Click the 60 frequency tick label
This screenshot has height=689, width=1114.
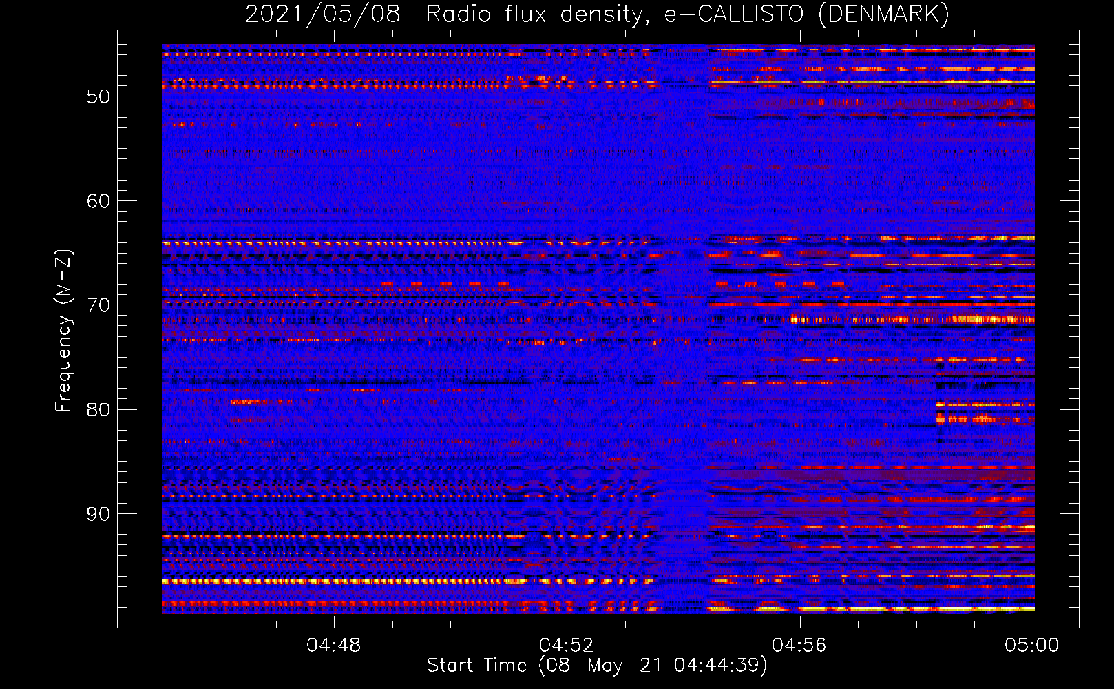pyautogui.click(x=98, y=201)
